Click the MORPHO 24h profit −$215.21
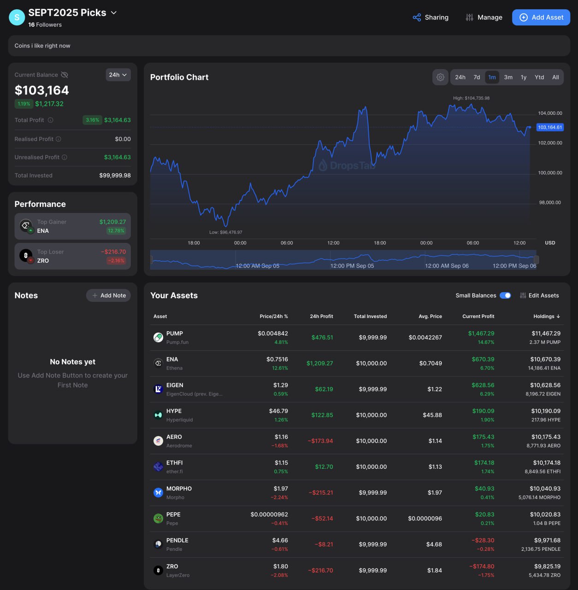The width and height of the screenshot is (578, 590). coord(320,492)
